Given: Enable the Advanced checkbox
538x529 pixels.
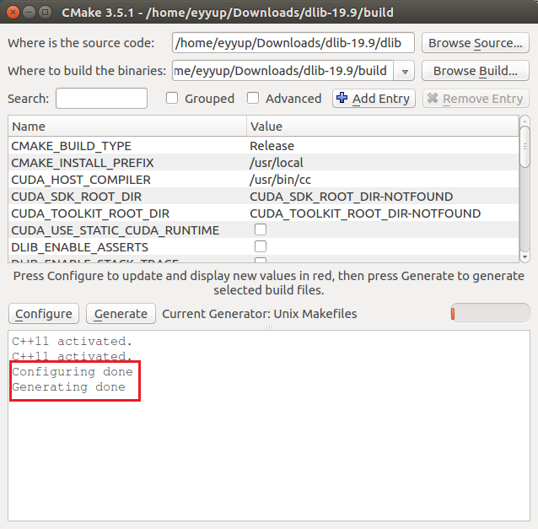Looking at the screenshot, I should pos(253,98).
